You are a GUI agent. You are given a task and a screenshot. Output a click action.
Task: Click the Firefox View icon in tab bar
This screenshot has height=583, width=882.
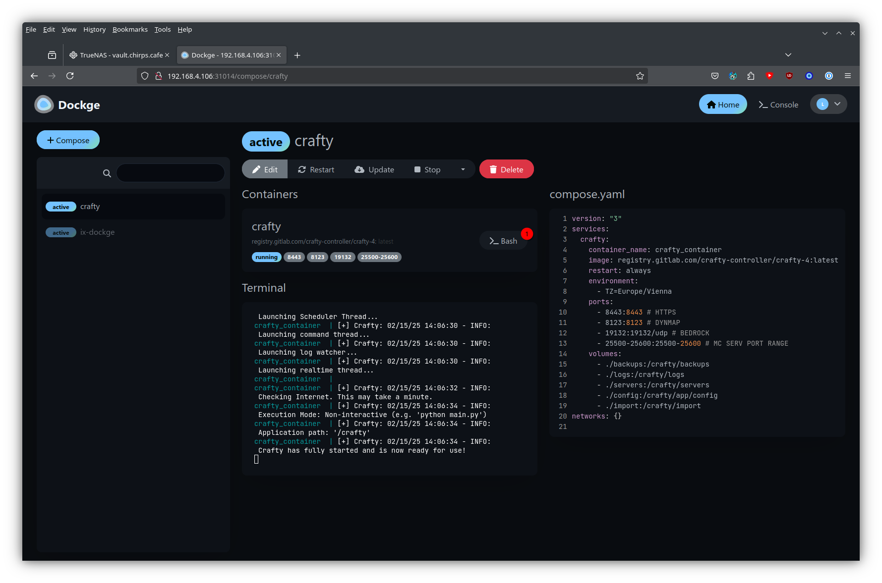[x=52, y=55]
